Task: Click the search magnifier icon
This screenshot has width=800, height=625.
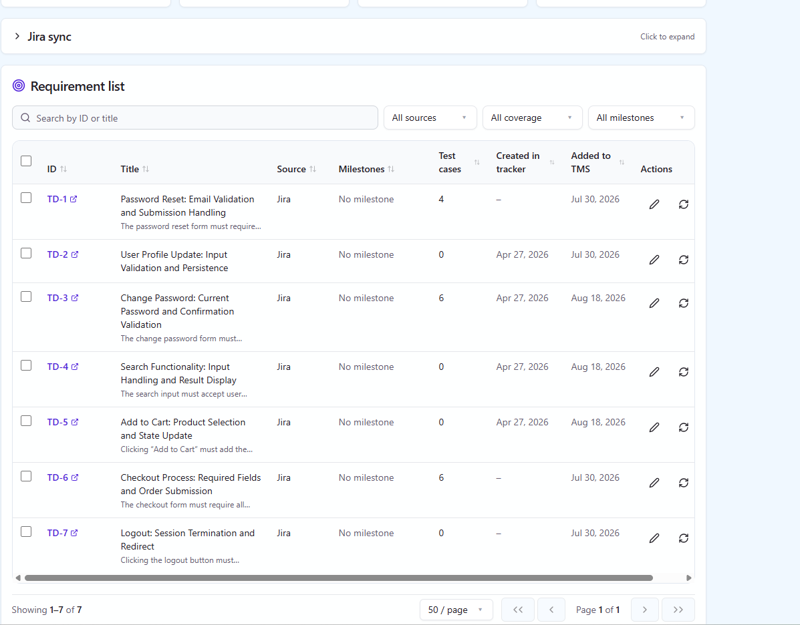Action: click(x=25, y=118)
